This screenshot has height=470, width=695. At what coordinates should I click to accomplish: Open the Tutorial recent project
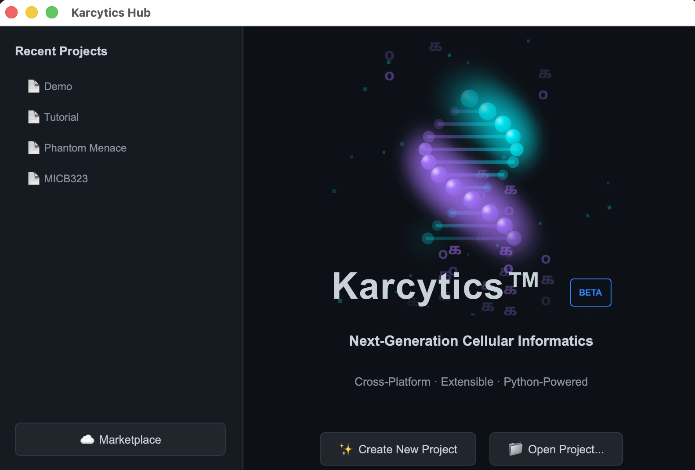click(61, 117)
